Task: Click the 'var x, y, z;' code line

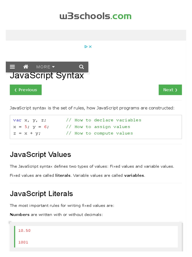Action: point(30,120)
